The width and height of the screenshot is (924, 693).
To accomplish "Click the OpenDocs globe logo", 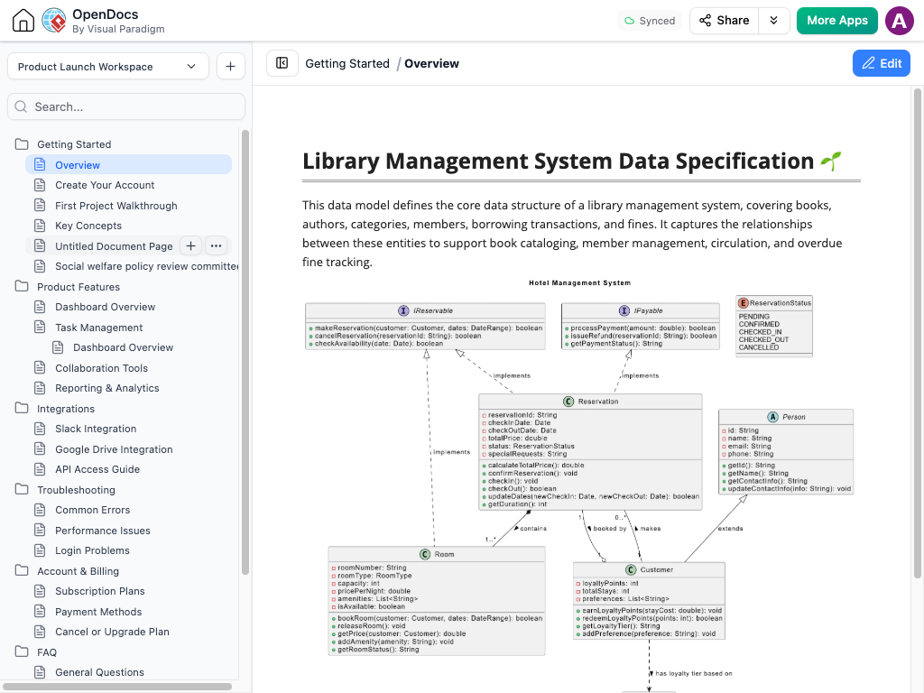I will [x=53, y=21].
